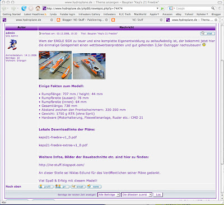Open the Getting Started bookmark
This screenshot has width=224, height=205.
(12, 14)
